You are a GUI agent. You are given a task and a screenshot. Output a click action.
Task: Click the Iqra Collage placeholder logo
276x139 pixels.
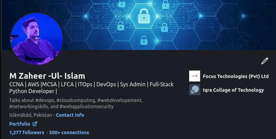[195, 90]
